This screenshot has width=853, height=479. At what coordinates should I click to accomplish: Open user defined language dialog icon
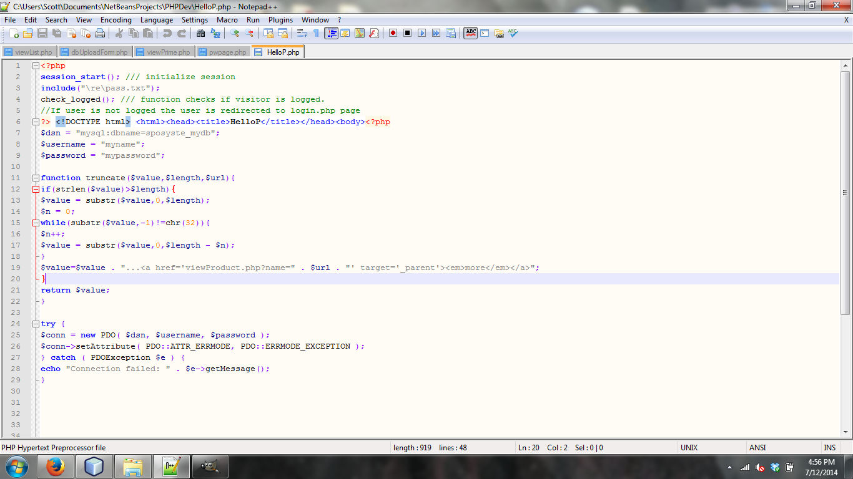[345, 33]
